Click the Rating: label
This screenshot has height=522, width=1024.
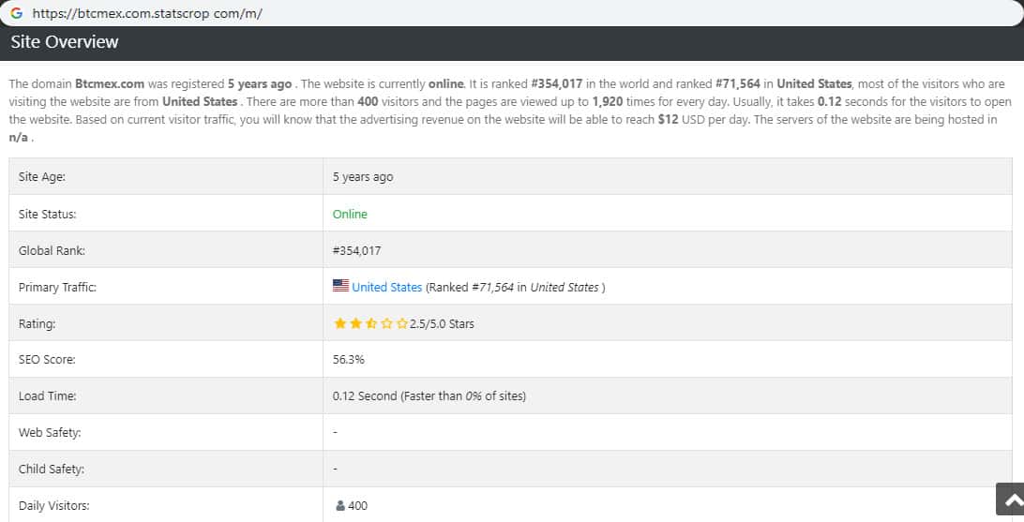tap(37, 323)
